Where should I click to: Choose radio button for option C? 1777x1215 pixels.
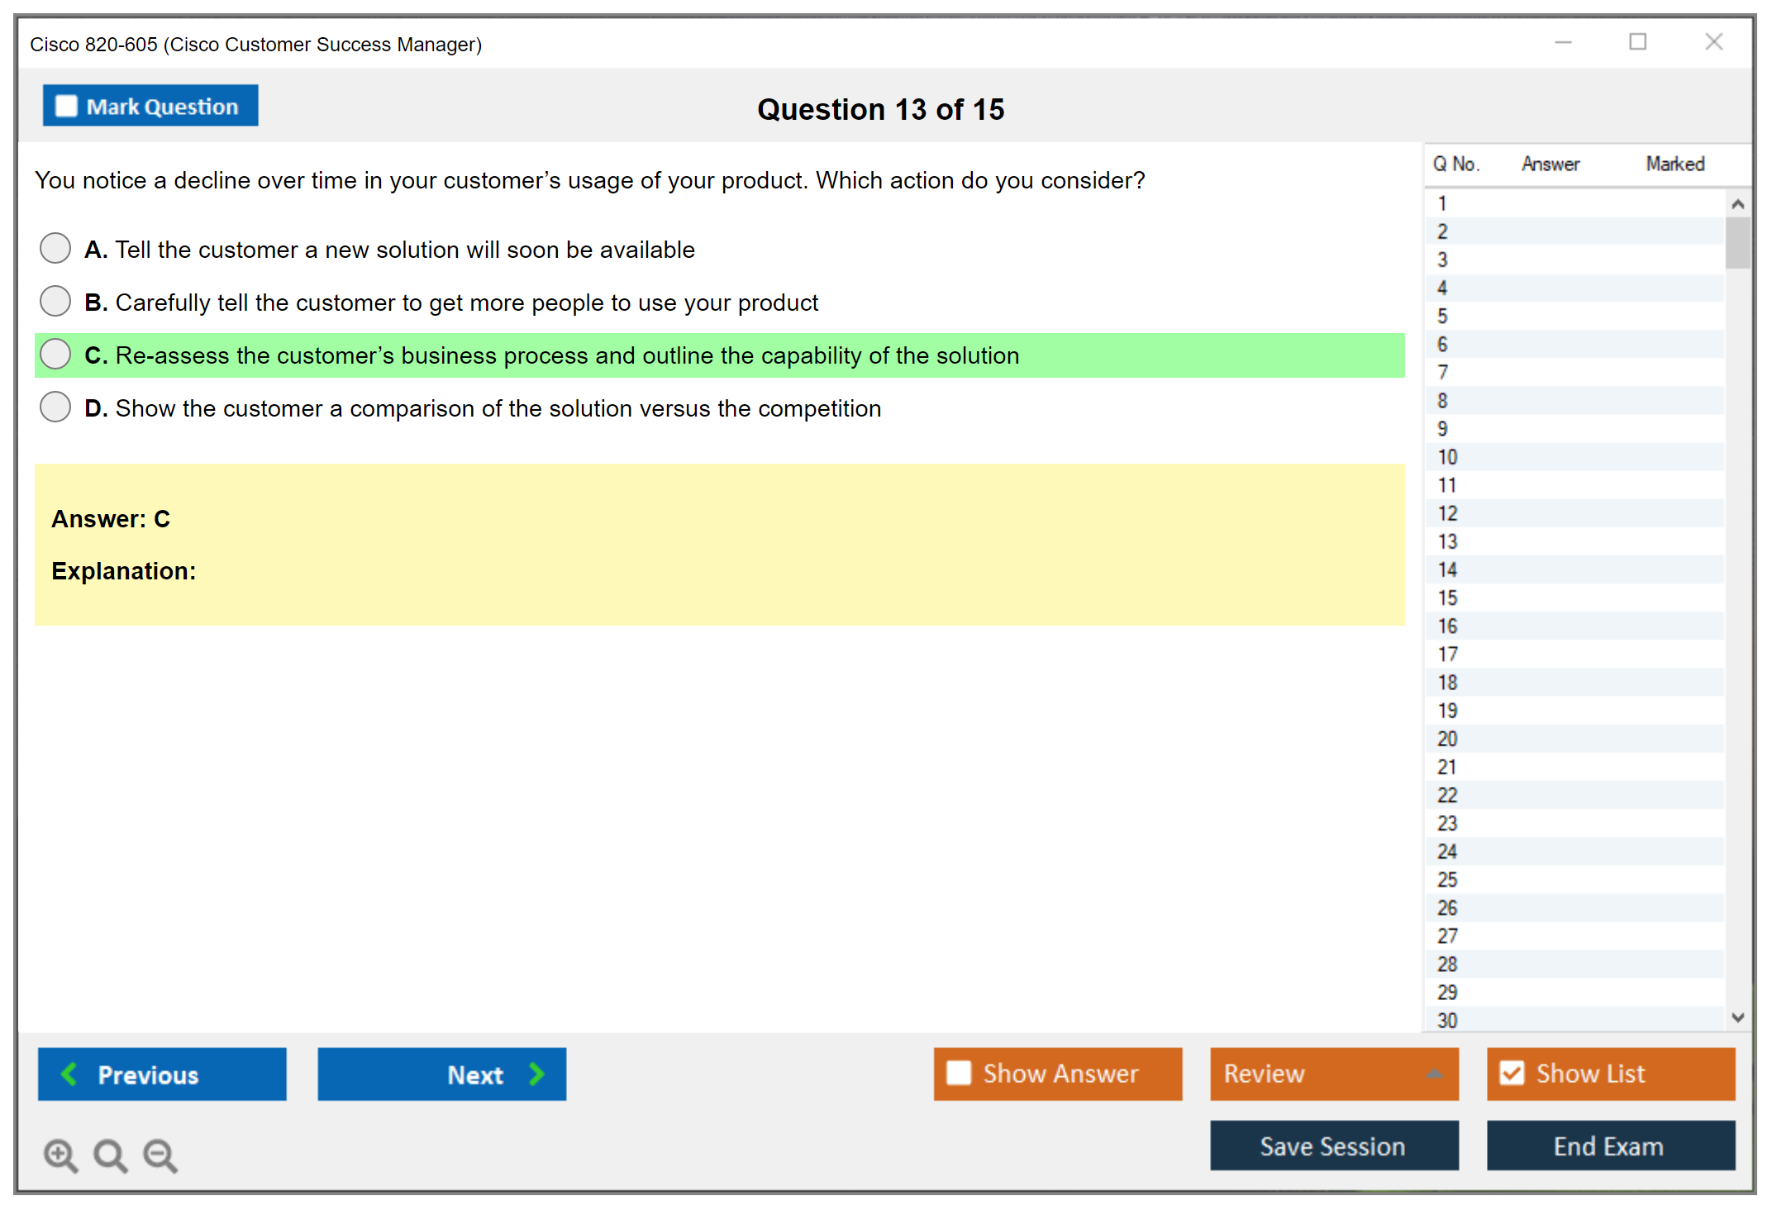[55, 354]
